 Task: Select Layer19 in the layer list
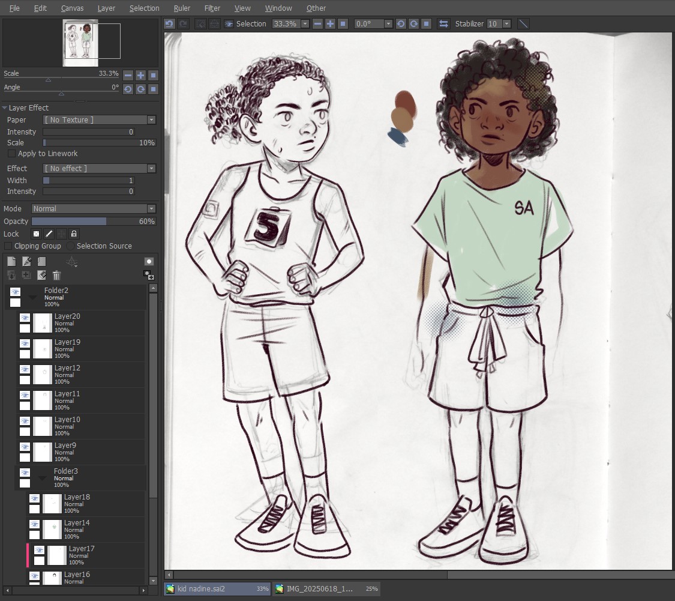(x=82, y=349)
